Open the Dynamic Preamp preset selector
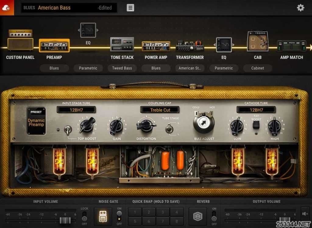Viewport: 312px width, 228px height. coord(36,121)
